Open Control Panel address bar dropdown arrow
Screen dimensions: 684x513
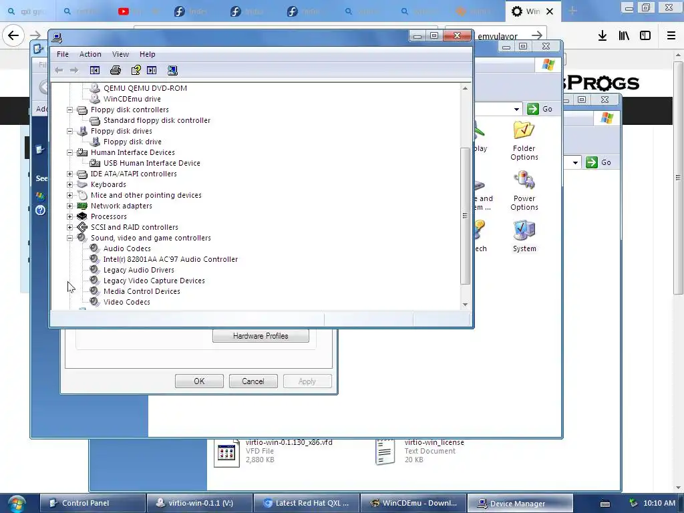[516, 109]
